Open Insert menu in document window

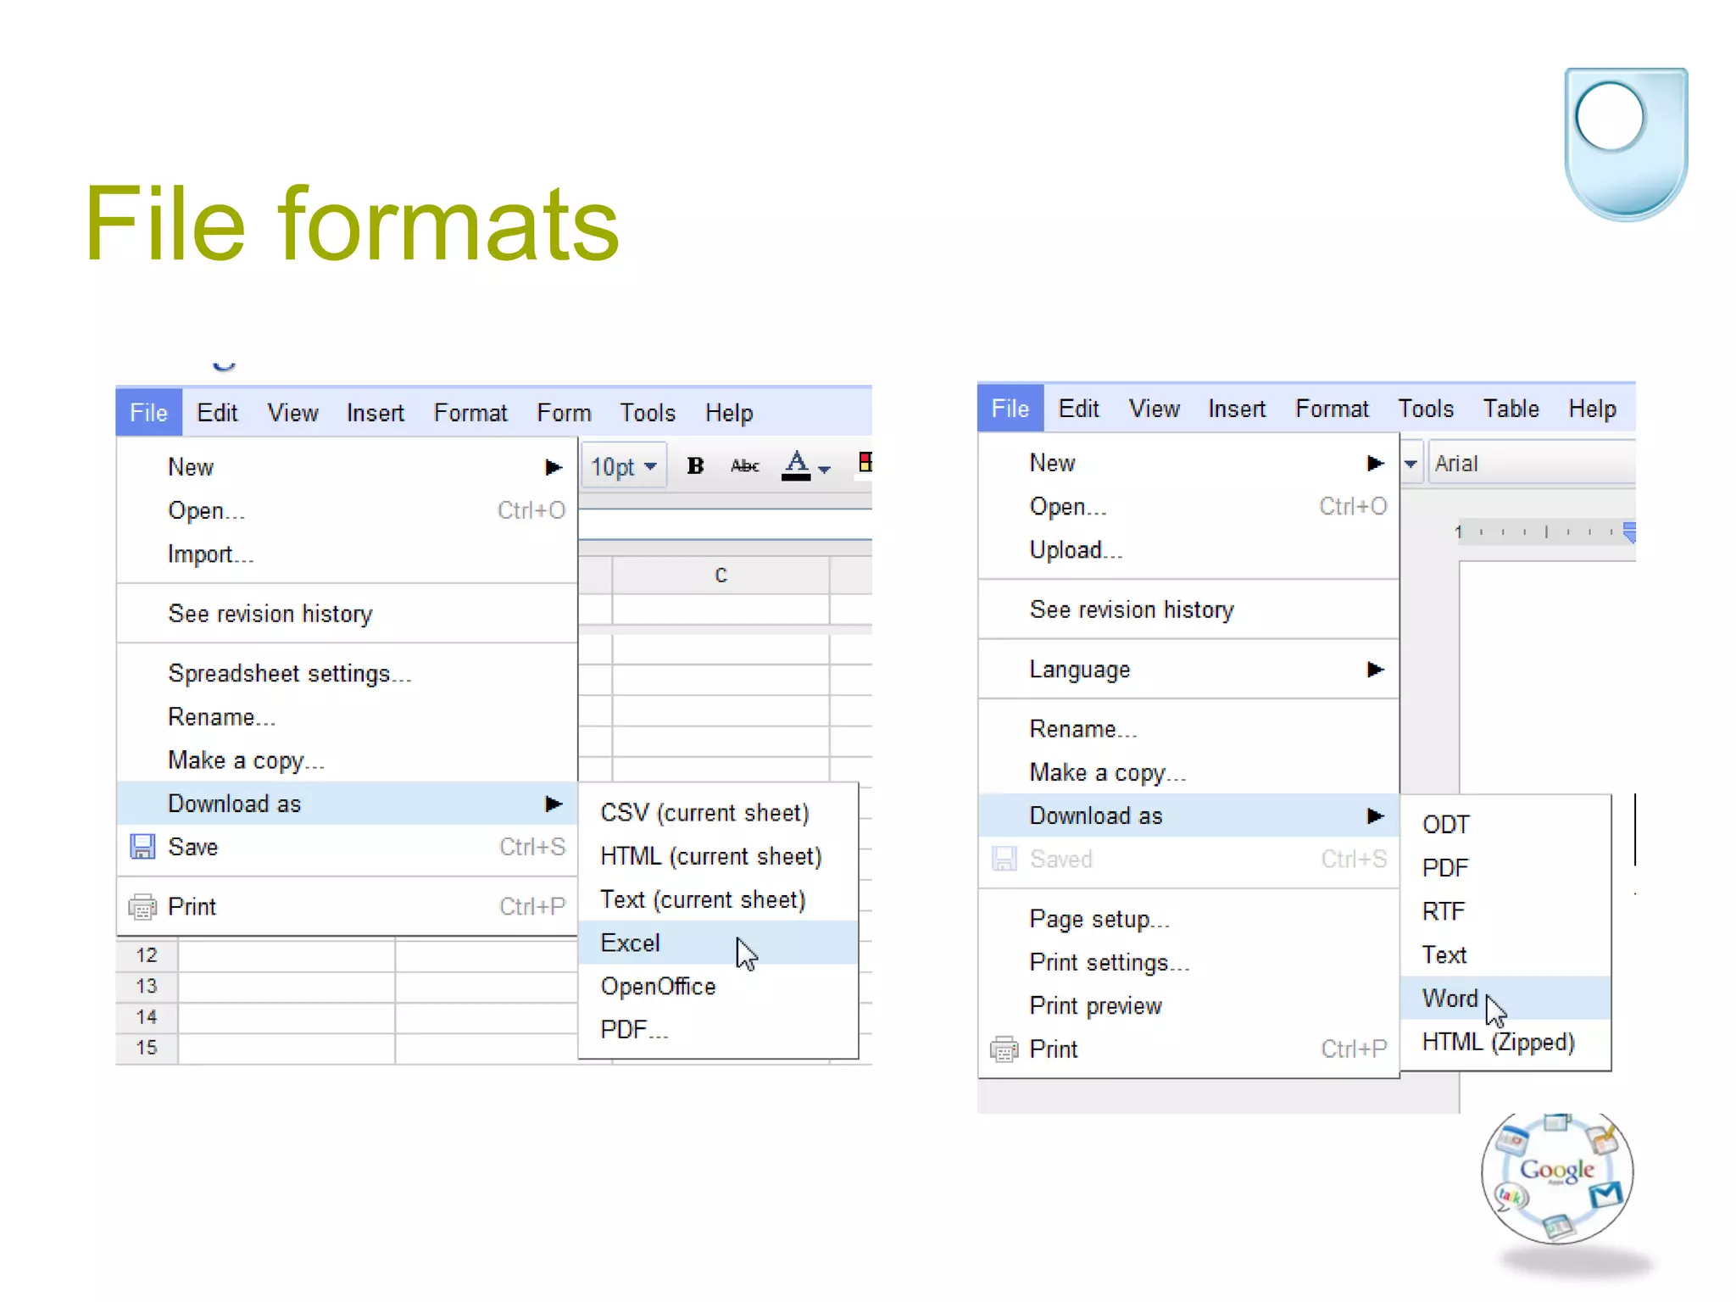pyautogui.click(x=1237, y=409)
